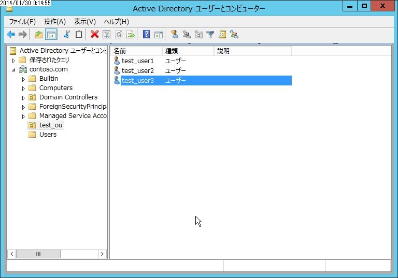Sort by 説明 column header
Screen dimensions: 398x278
point(253,51)
